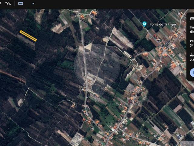Image resolution: width=194 pixels, height=146 pixels.
Task: Select the draw path tool icon
Action: pos(8,3)
